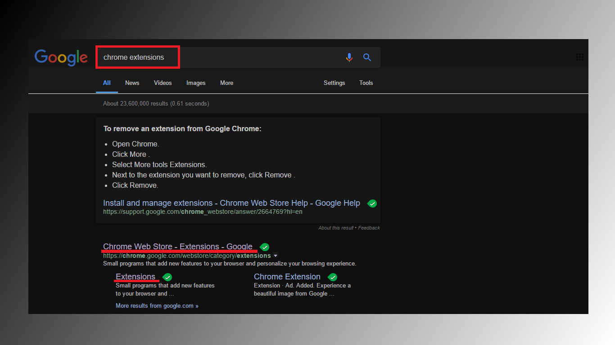Click the Open Chrome. list item
Viewport: 615px width, 345px height.
136,144
